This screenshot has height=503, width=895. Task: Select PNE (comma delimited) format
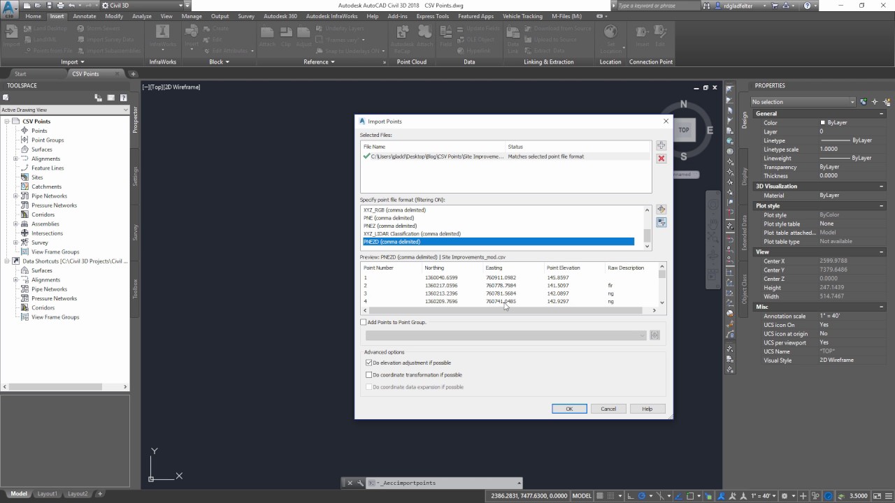[x=389, y=218]
